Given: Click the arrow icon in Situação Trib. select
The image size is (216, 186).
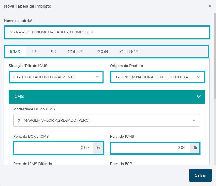Looking at the screenshot, I should (97, 77).
